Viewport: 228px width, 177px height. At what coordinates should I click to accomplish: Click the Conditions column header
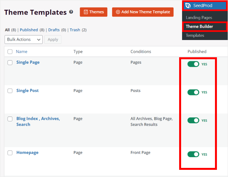pos(141,51)
